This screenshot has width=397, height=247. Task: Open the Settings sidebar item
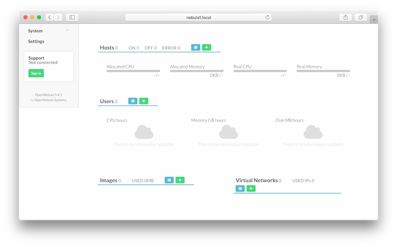(36, 42)
